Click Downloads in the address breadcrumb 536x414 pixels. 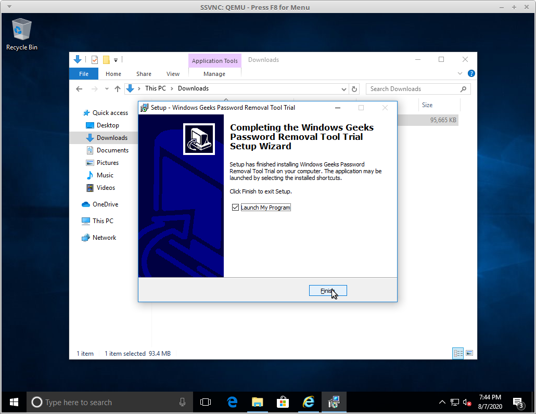[193, 88]
